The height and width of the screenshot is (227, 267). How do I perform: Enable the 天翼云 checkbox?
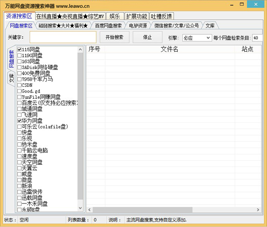19,168
